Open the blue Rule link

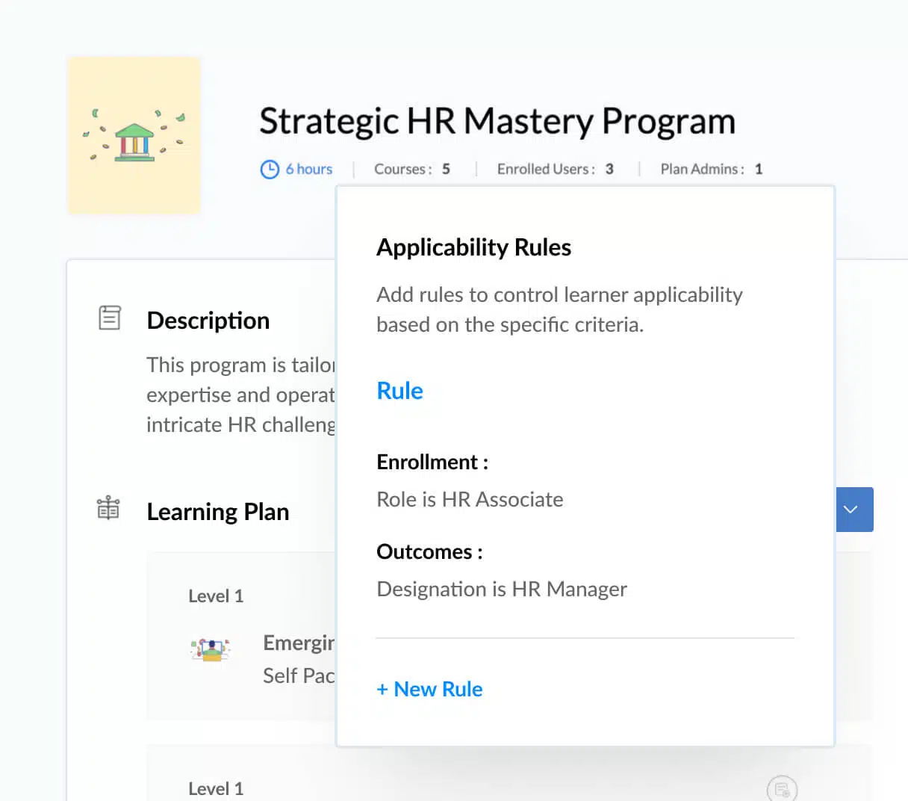pos(399,391)
